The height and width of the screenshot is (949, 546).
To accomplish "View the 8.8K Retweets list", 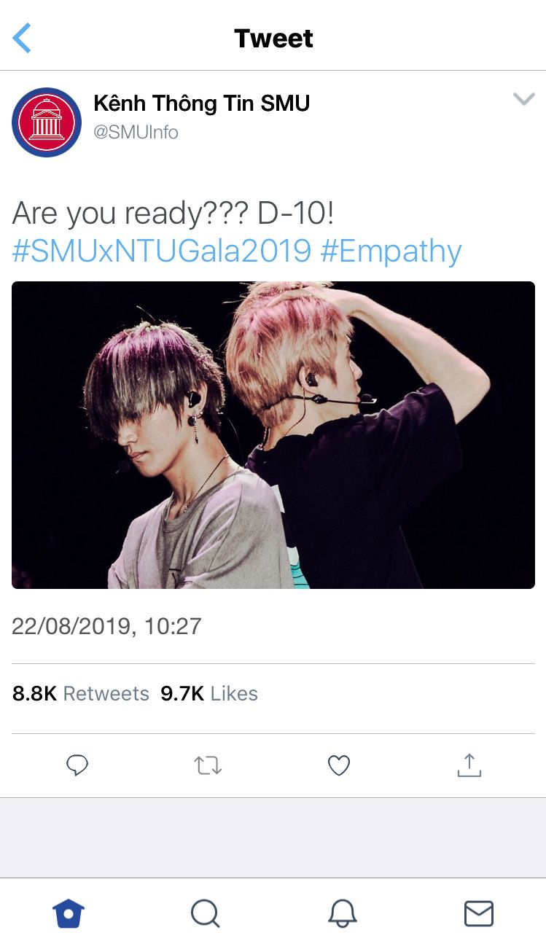I will click(81, 694).
